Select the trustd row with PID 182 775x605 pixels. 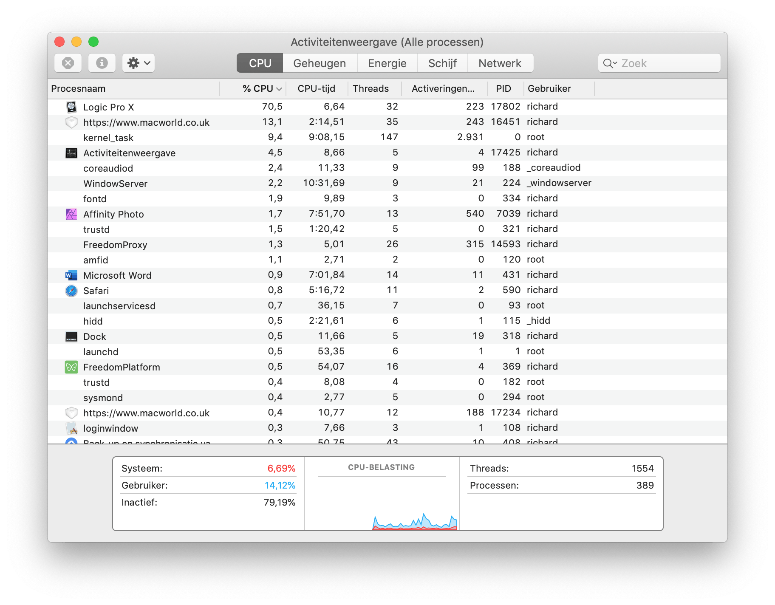coord(387,382)
